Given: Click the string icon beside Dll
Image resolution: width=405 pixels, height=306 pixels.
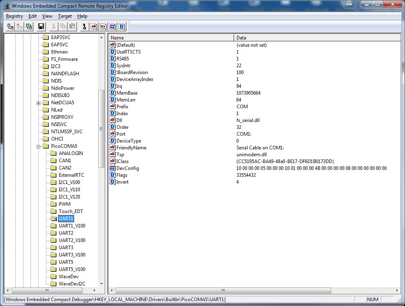Looking at the screenshot, I should [x=112, y=120].
